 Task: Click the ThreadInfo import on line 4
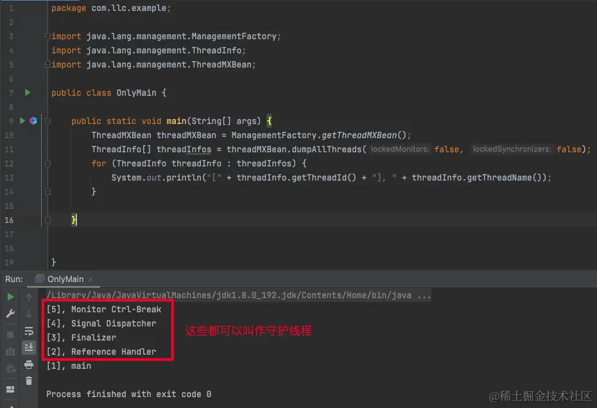tap(148, 50)
